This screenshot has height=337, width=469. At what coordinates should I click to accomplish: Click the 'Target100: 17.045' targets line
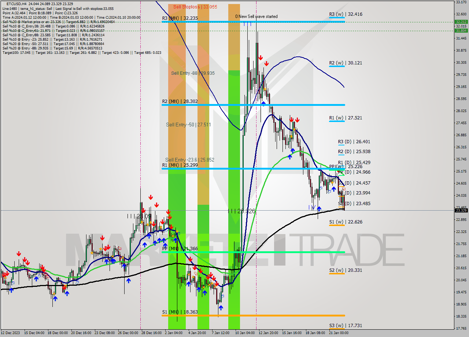click(x=82, y=52)
